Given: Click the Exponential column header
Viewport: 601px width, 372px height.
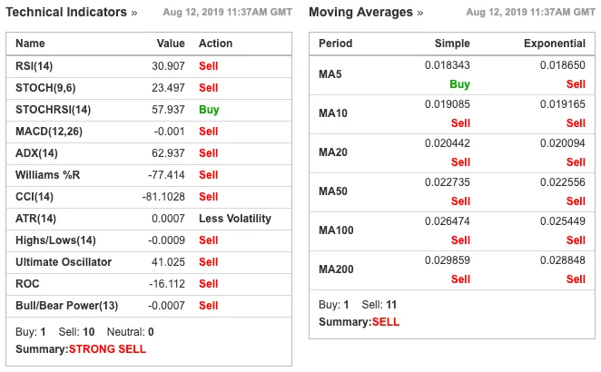Looking at the screenshot, I should (554, 44).
